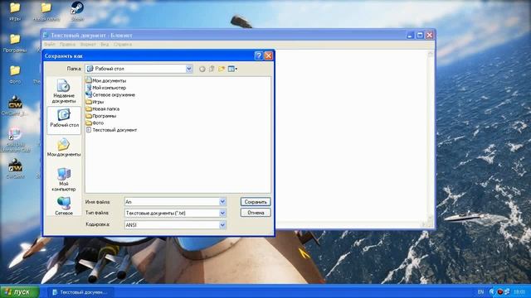Screen dimensions: 531x298
Task: Open the Правка menu in Notepad
Action: (x=67, y=44)
